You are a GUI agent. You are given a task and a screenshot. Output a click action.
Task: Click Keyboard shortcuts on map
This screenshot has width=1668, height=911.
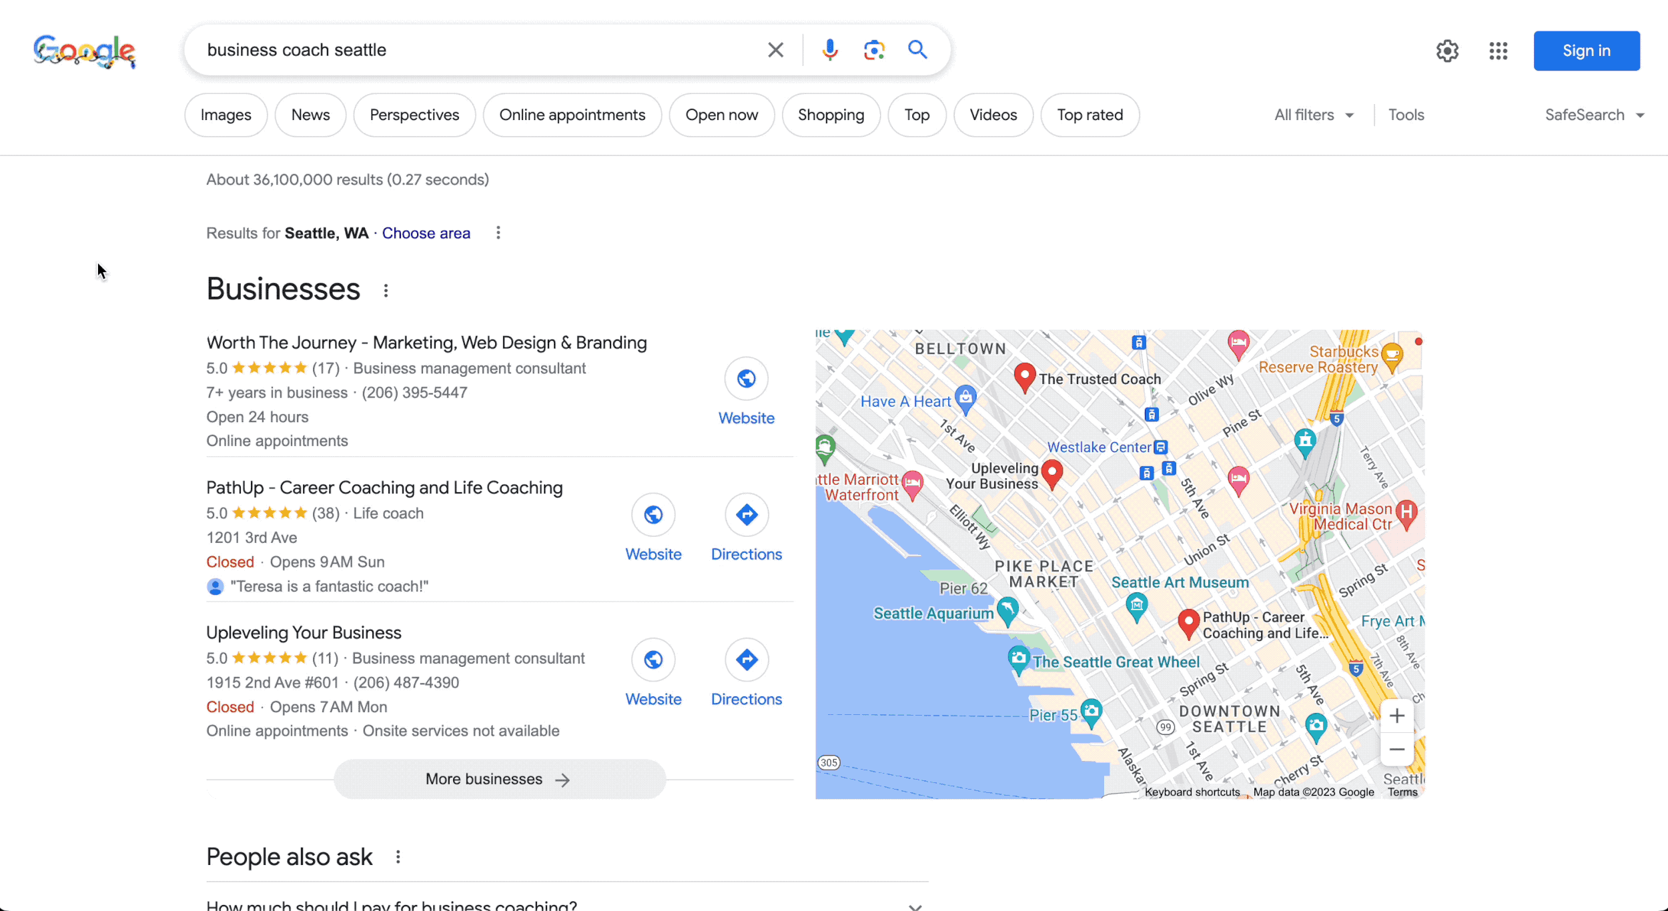[x=1192, y=792]
